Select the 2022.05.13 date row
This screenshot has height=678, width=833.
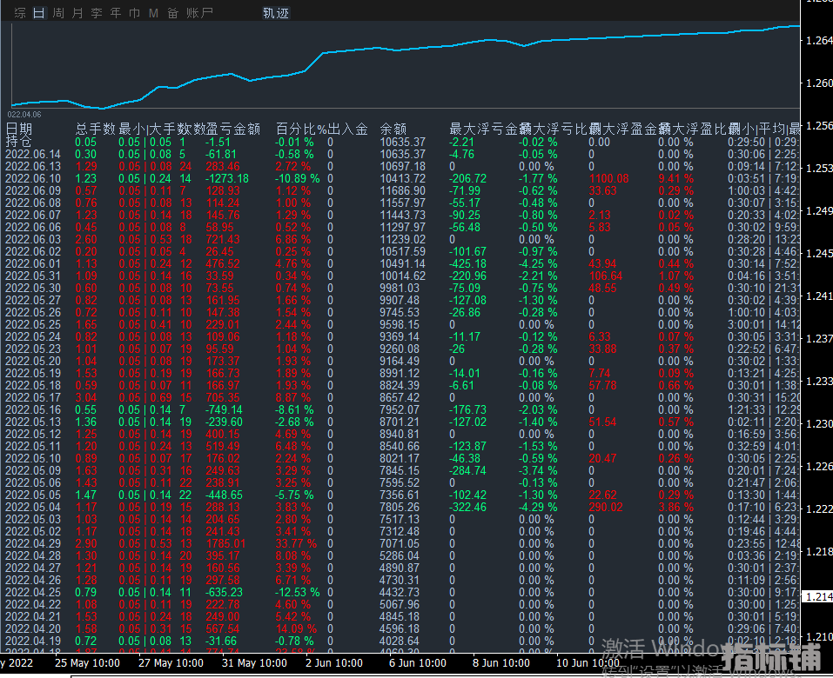coord(33,422)
